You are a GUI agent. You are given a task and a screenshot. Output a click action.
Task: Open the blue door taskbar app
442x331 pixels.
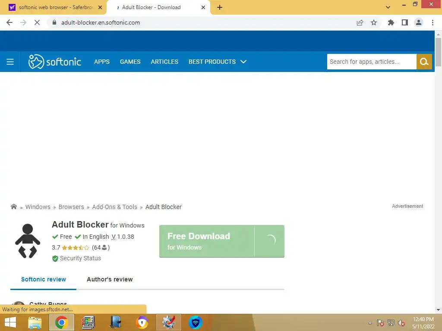(115, 322)
